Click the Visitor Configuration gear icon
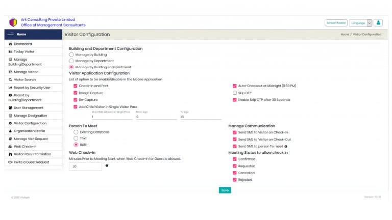The width and height of the screenshot is (392, 220). click(x=10, y=123)
